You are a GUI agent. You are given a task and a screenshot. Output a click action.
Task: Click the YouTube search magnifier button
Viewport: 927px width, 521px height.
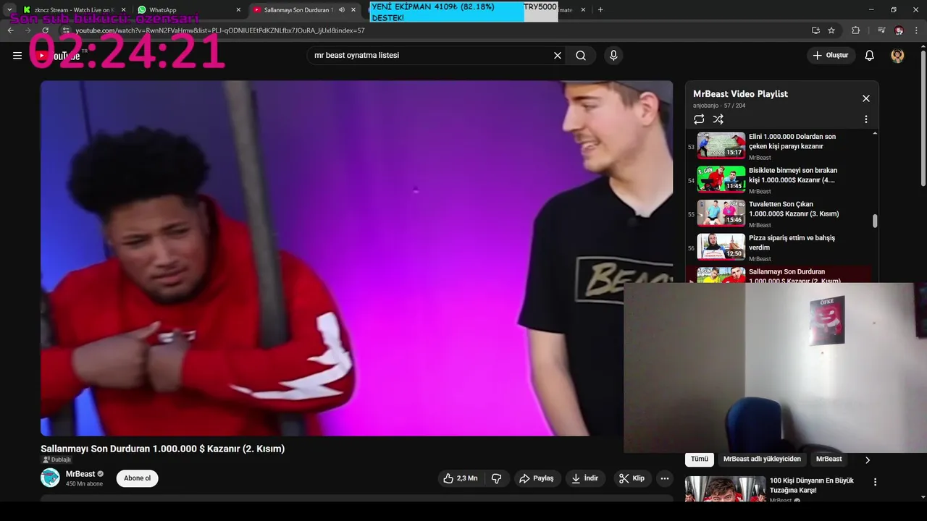tap(581, 56)
